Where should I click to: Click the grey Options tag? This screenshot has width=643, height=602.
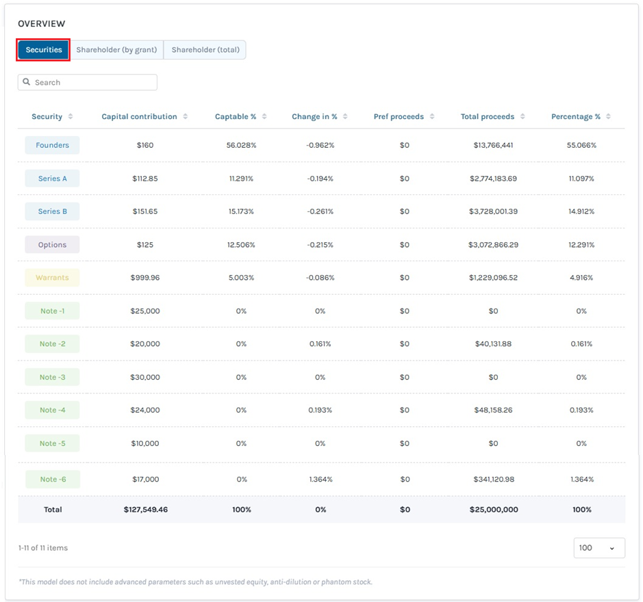click(52, 245)
